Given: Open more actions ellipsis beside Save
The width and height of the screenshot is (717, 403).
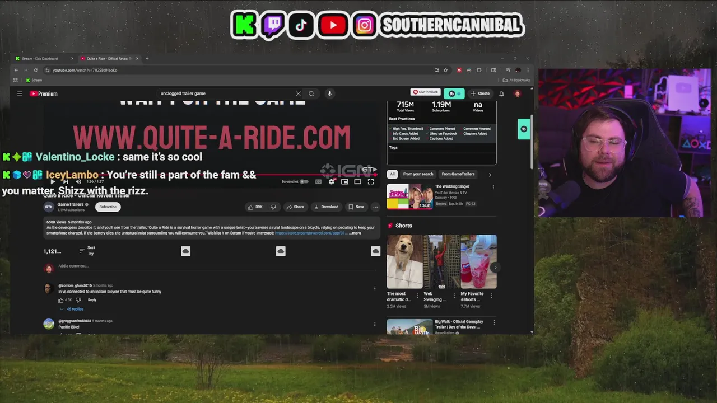Looking at the screenshot, I should pyautogui.click(x=375, y=207).
